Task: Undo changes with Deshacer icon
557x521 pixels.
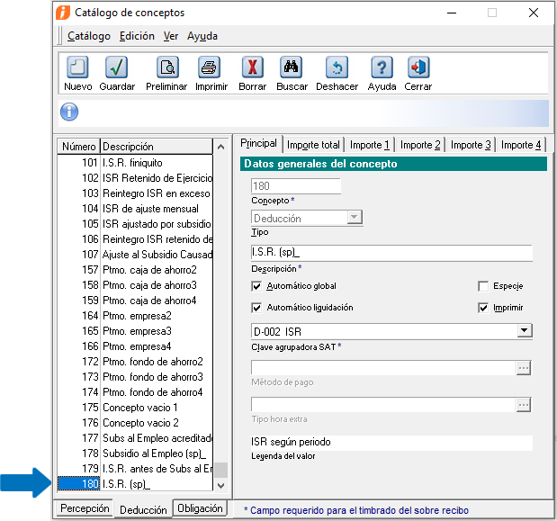Action: [337, 68]
